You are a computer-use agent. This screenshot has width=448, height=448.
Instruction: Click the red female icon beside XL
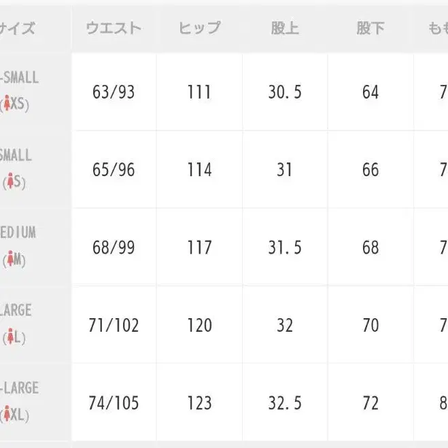click(x=7, y=414)
